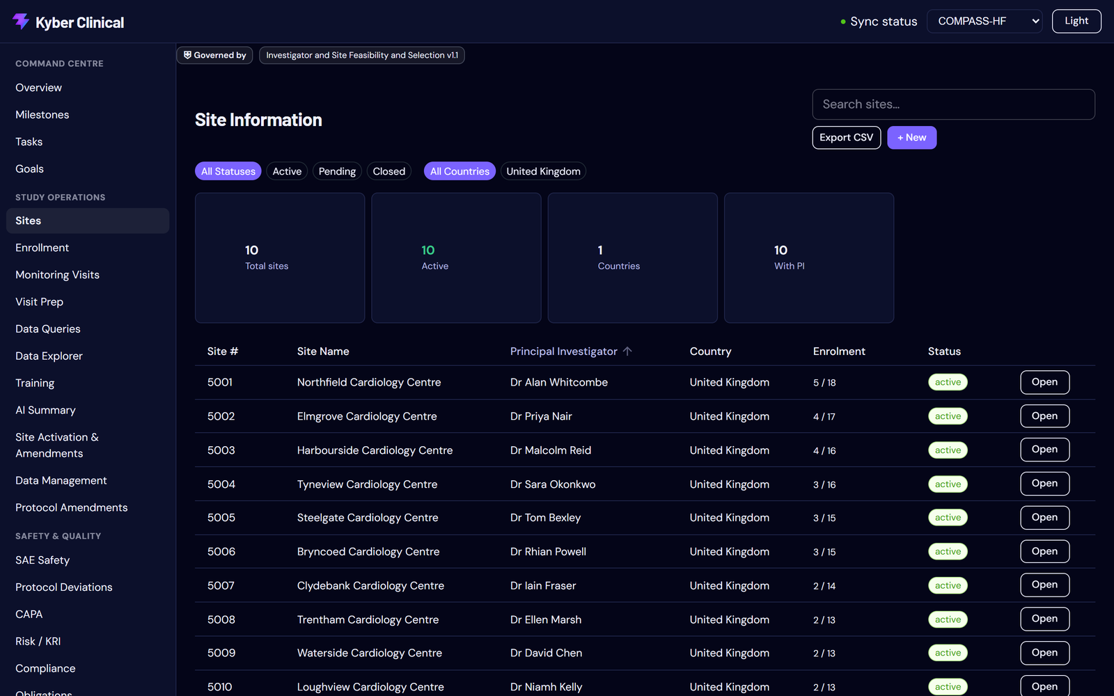Image resolution: width=1114 pixels, height=696 pixels.
Task: Open Overview in the sidebar
Action: point(88,88)
